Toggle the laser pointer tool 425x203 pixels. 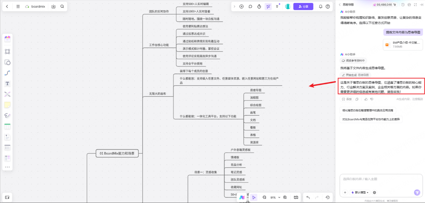coord(268,6)
